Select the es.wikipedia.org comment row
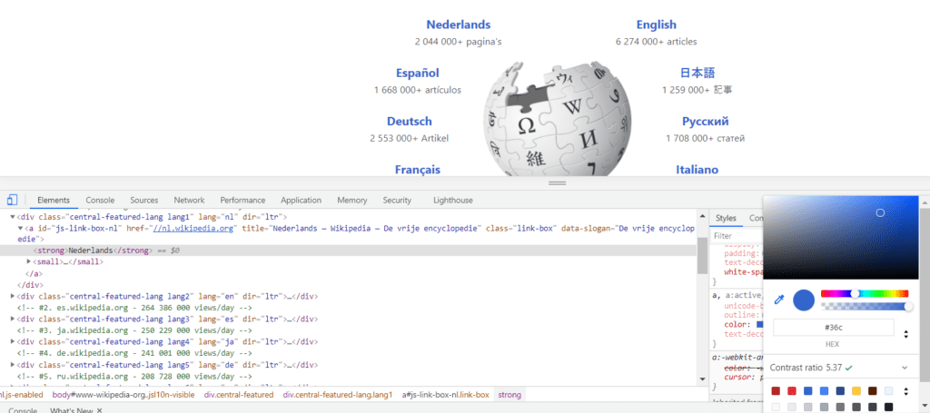Screen dimensions: 930x413 pos(134,308)
